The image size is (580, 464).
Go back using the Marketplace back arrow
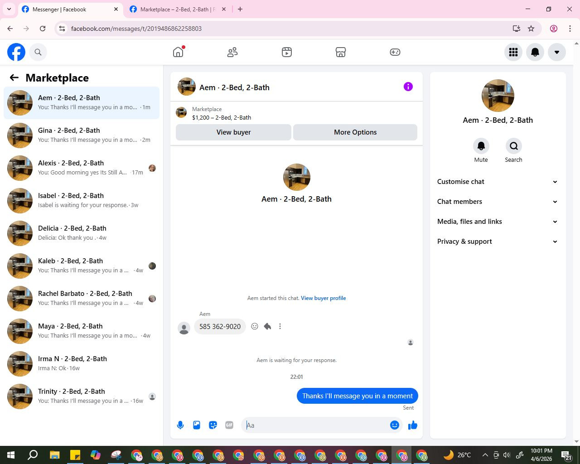pos(14,77)
